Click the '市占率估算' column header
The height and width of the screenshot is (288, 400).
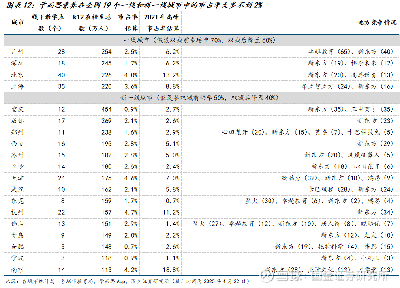tap(128, 22)
